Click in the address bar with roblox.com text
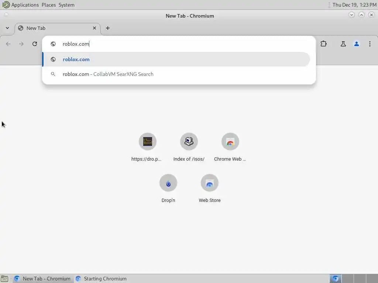 tap(179, 44)
